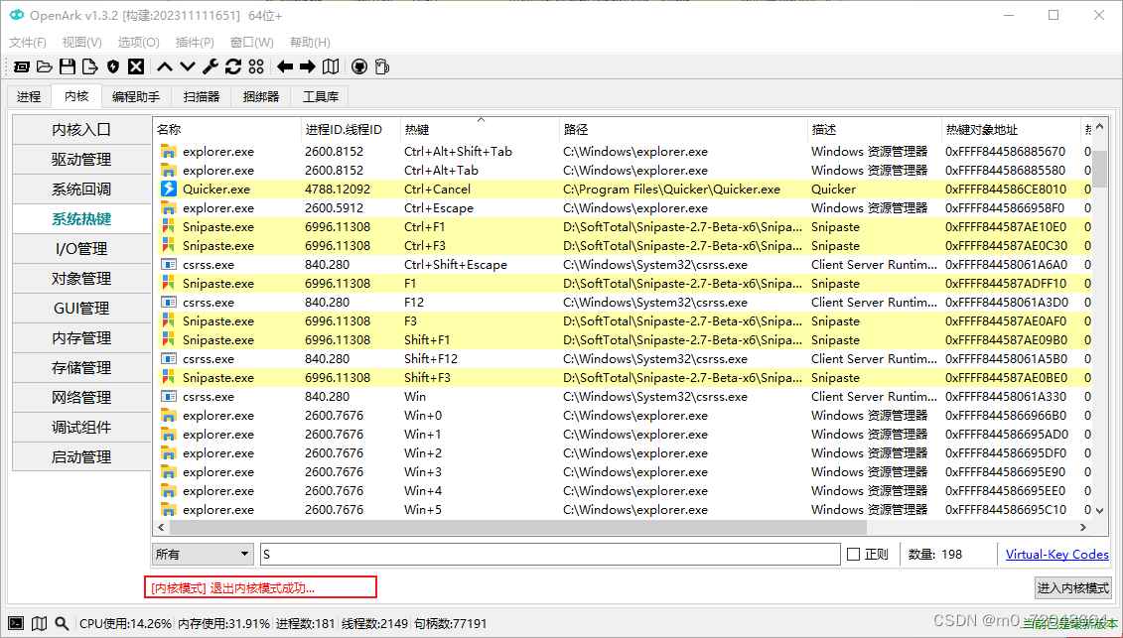Image resolution: width=1123 pixels, height=638 pixels.
Task: Select 系统回调 in the sidebar
Action: pos(81,190)
